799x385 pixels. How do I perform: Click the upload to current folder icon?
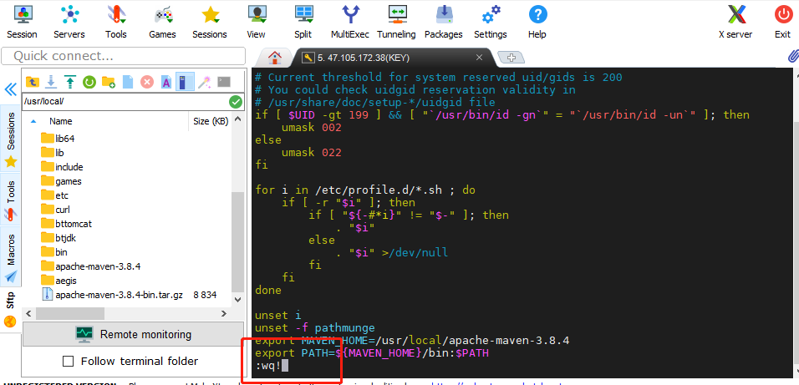[70, 82]
